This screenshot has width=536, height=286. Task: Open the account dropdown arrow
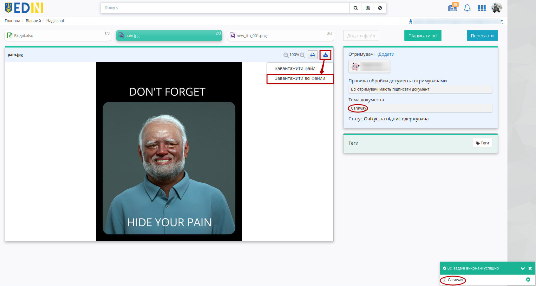pos(502,21)
